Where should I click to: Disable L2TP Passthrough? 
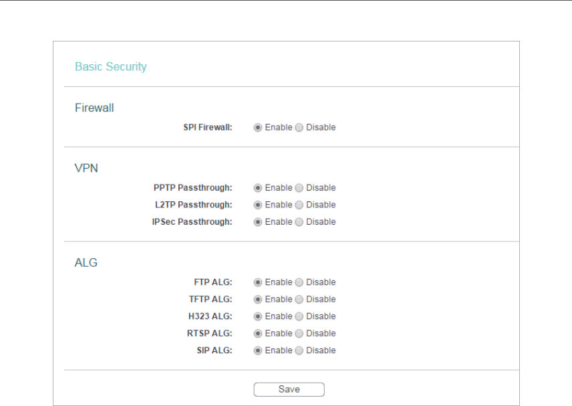[x=299, y=205]
